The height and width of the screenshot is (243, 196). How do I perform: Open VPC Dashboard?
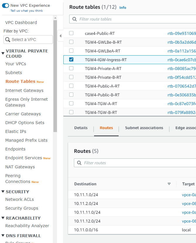click(x=21, y=23)
